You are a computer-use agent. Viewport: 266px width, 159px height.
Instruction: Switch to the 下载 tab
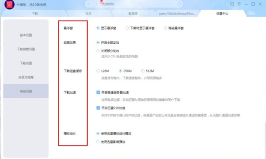click(35, 13)
